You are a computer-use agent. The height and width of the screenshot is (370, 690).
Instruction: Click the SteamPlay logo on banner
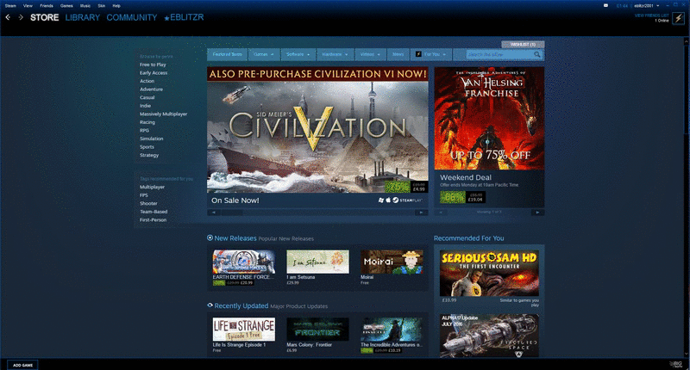pyautogui.click(x=407, y=200)
